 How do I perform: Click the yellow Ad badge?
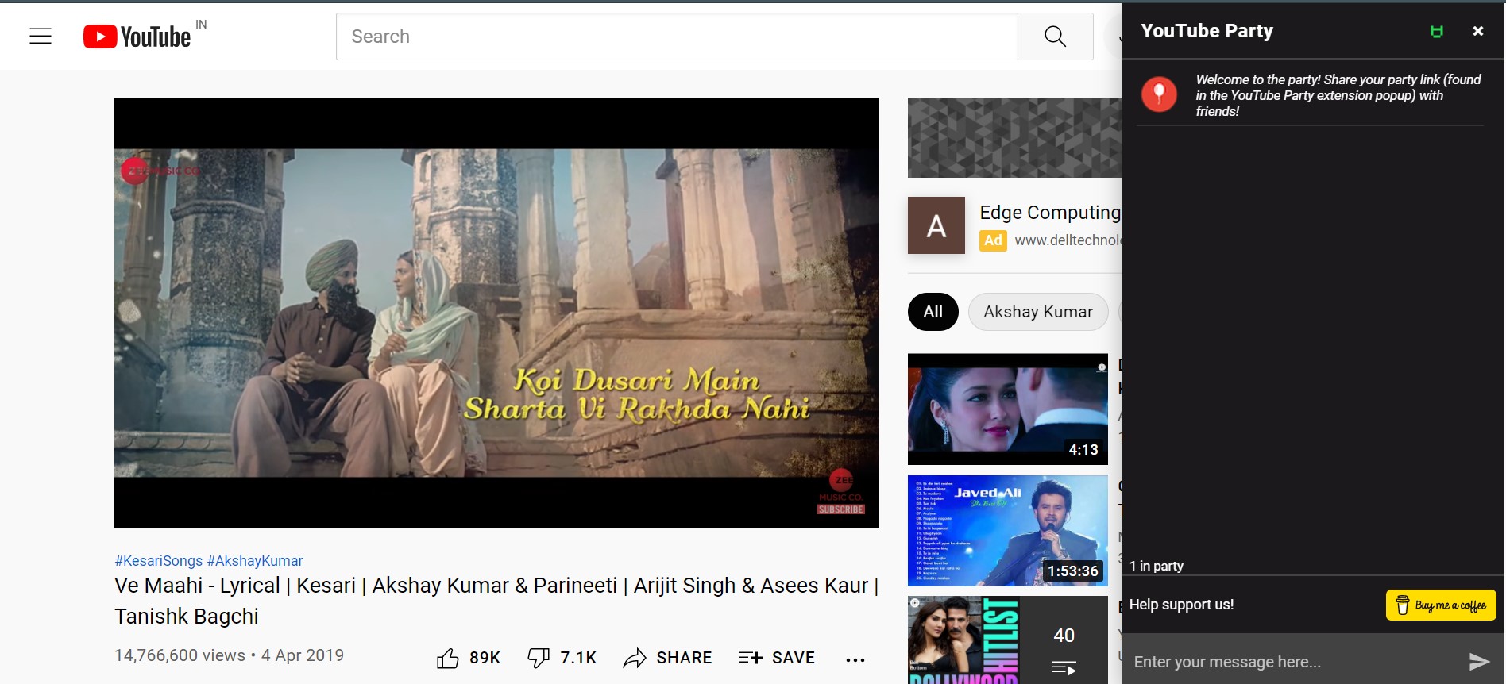[x=993, y=240]
